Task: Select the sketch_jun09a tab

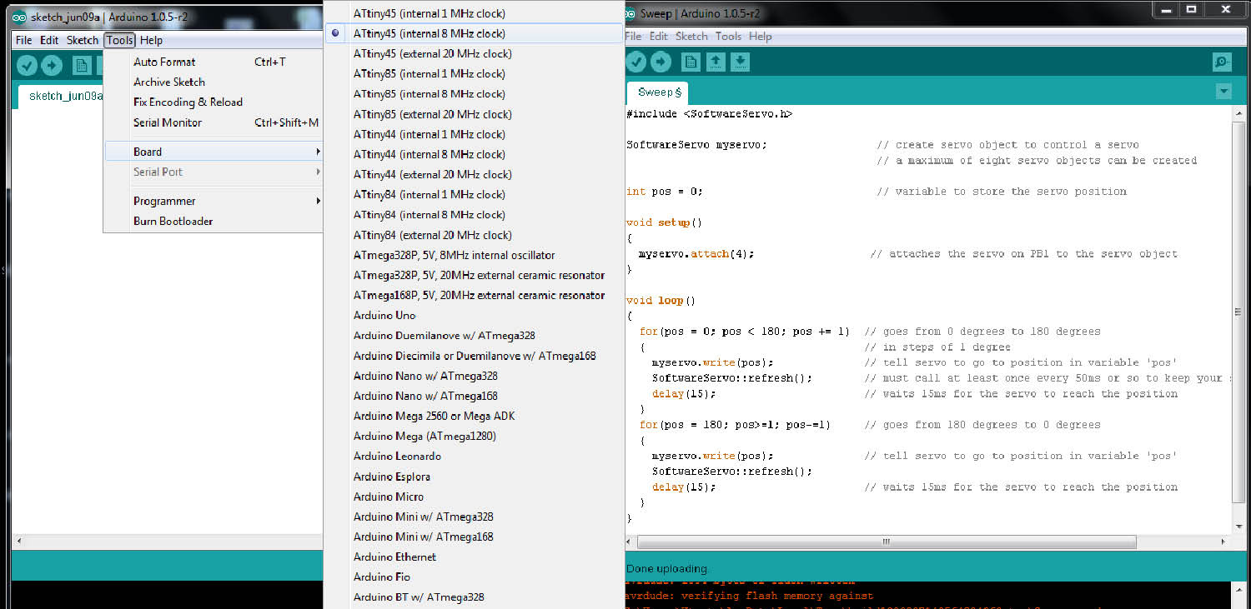Action: (x=60, y=96)
